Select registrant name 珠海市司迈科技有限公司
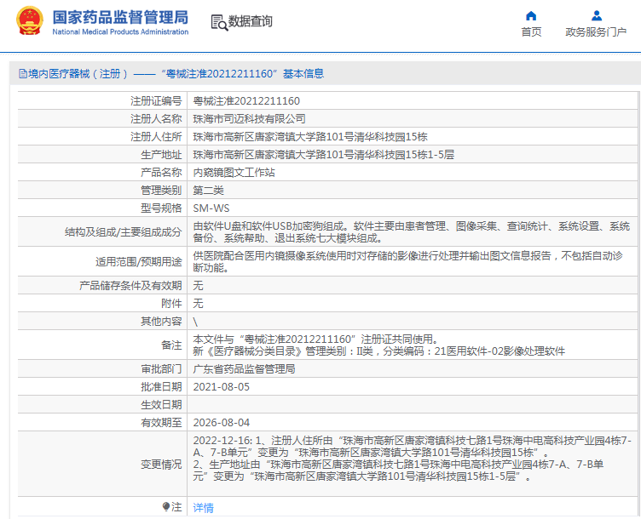The width and height of the screenshot is (641, 519). click(250, 119)
